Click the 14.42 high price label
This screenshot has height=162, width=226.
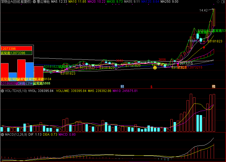tap(203, 10)
